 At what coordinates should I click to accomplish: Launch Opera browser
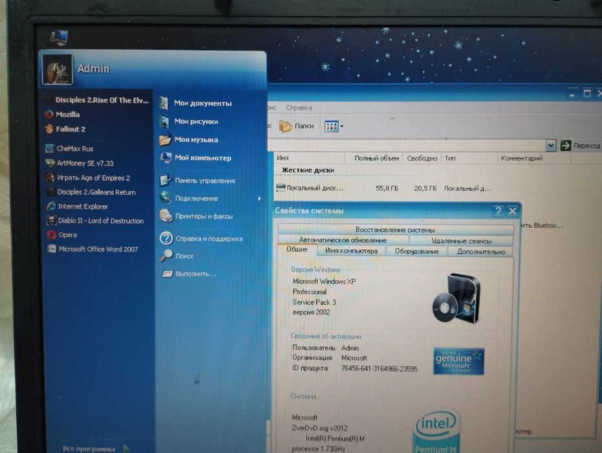click(62, 234)
